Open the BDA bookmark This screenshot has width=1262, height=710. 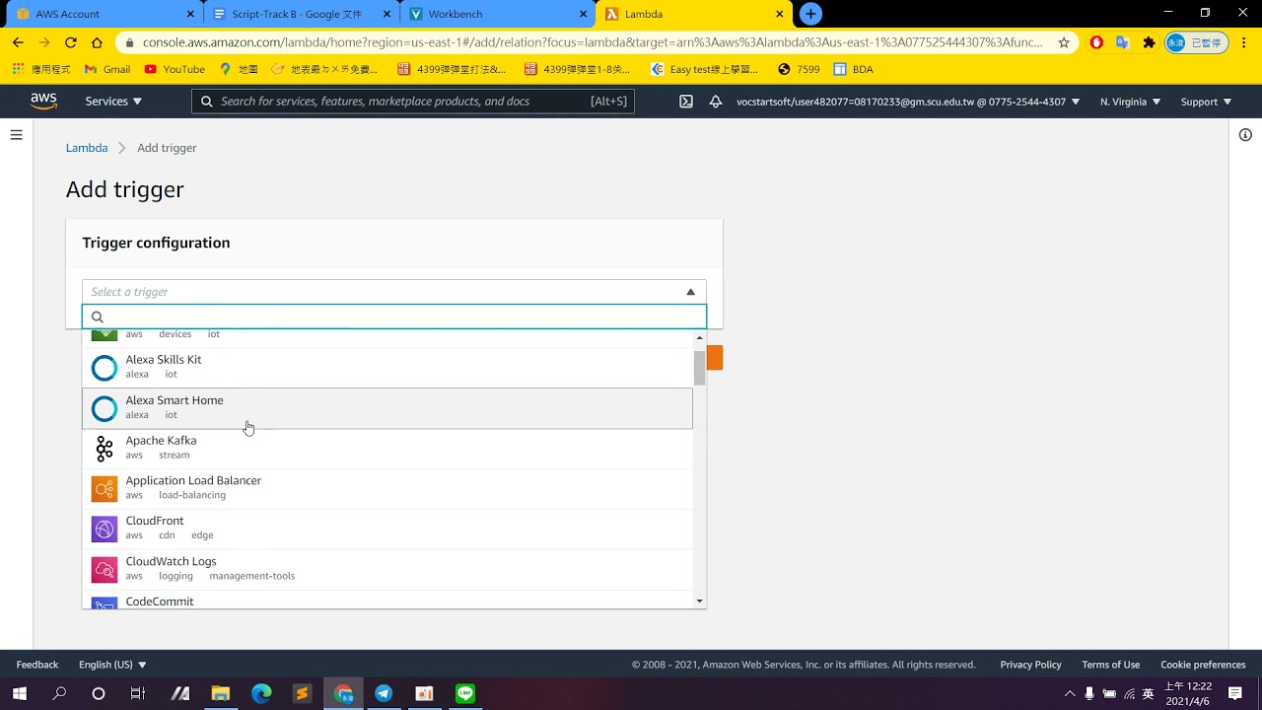pos(853,69)
